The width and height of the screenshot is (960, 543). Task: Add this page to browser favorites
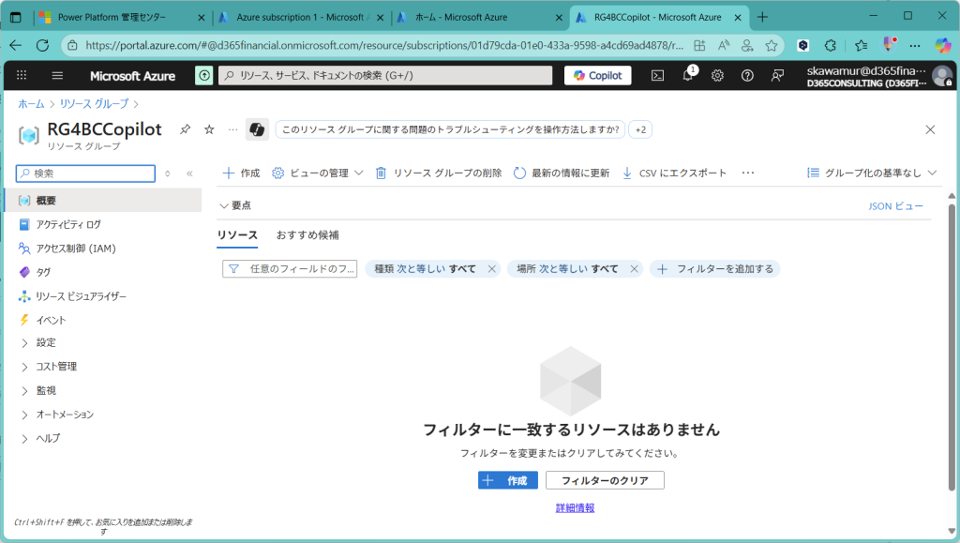pyautogui.click(x=772, y=45)
